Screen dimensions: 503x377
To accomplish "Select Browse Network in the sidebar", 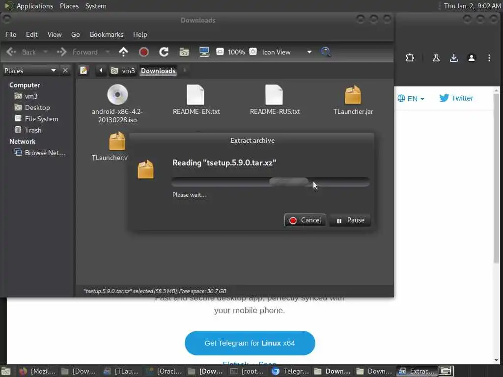I will 40,153.
